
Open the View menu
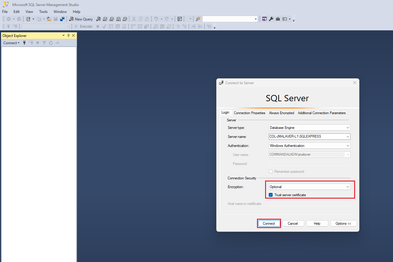[29, 12]
